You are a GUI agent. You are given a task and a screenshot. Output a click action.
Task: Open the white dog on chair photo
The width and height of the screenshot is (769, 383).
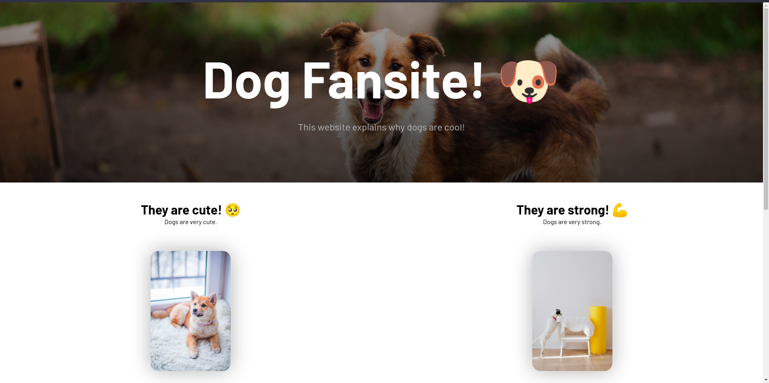click(x=572, y=311)
